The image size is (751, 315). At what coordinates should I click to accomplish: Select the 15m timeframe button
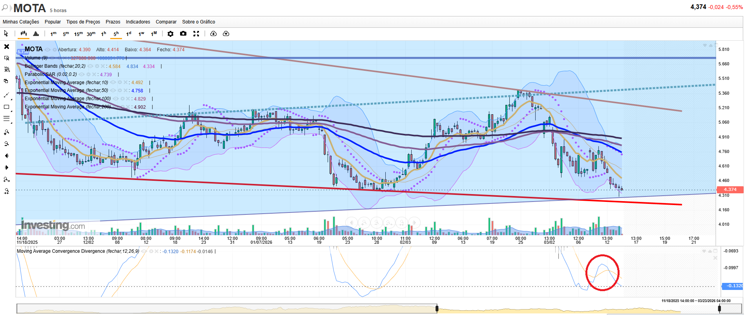click(78, 34)
